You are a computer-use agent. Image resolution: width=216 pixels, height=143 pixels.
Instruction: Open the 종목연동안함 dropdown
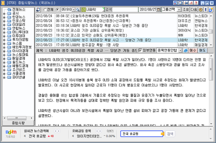pyautogui.click(x=180, y=50)
